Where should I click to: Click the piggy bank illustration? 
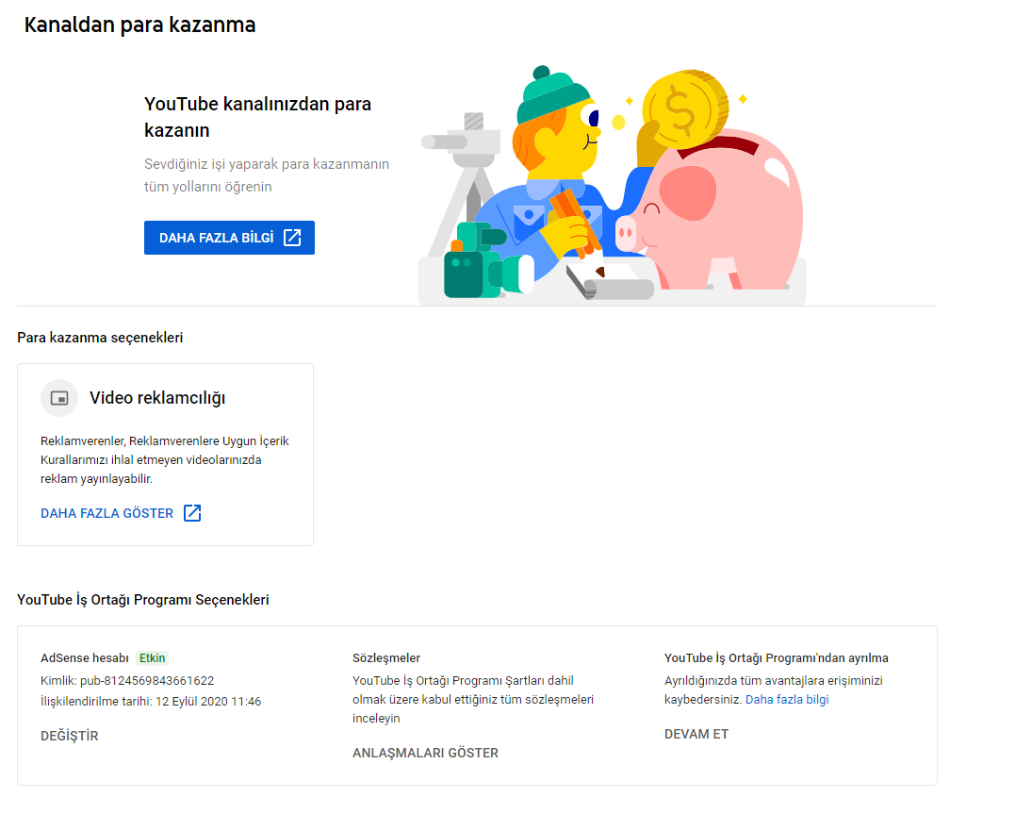coord(711,210)
